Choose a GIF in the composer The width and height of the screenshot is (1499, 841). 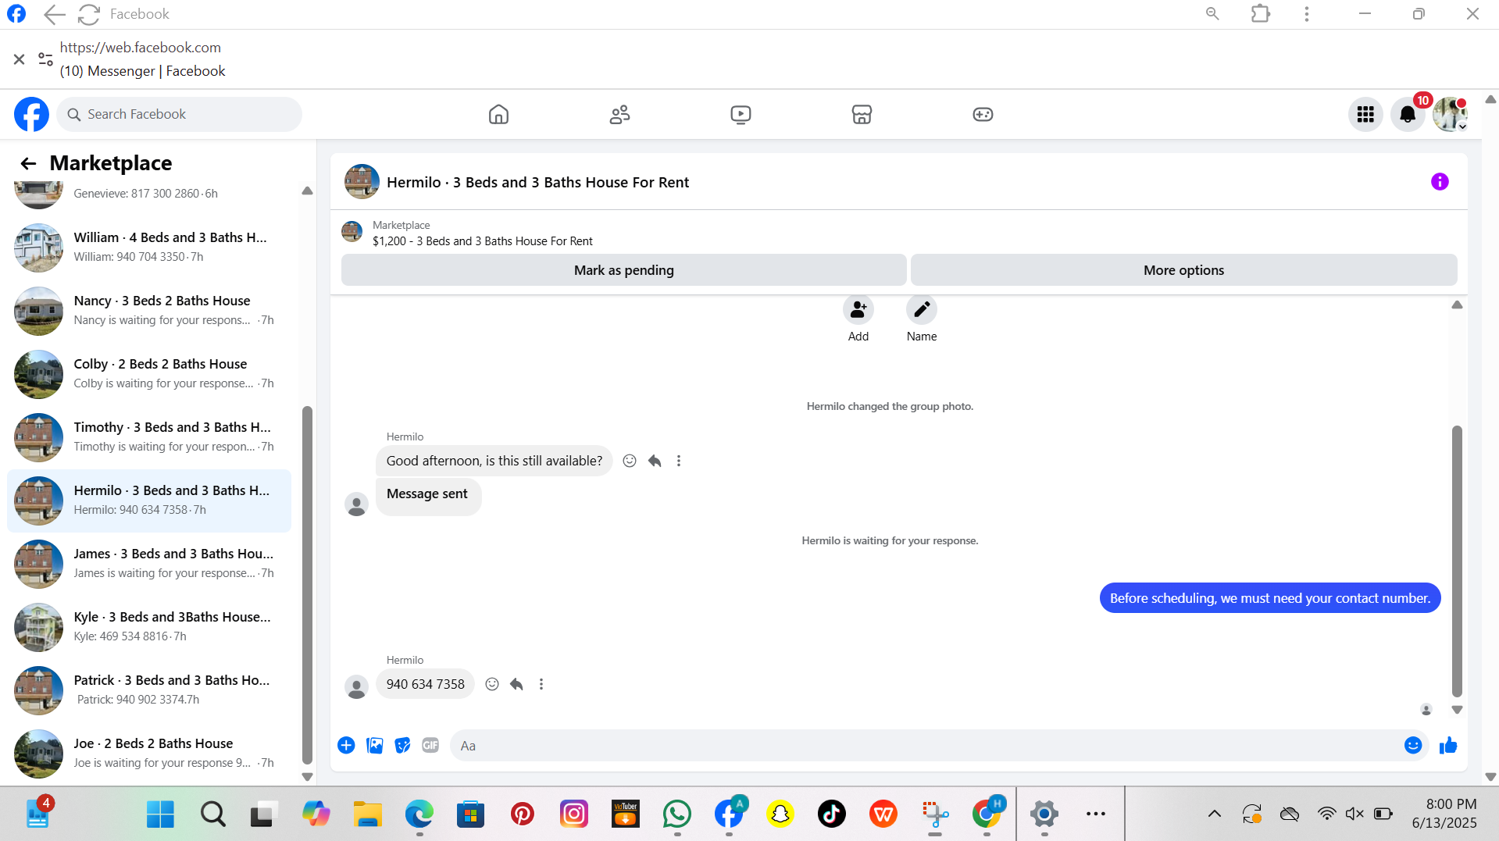coord(430,745)
